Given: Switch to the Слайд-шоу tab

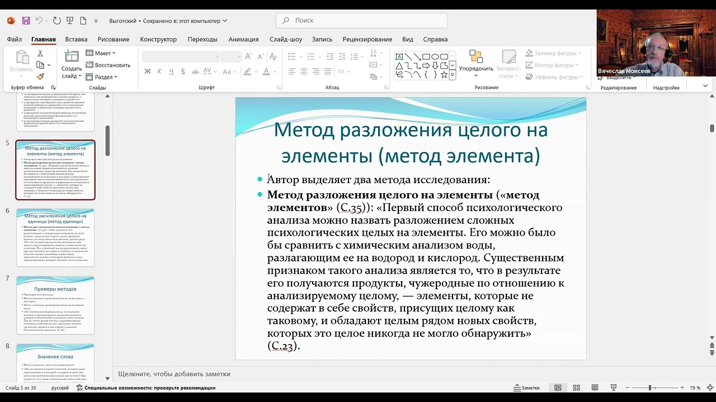Looking at the screenshot, I should 286,39.
